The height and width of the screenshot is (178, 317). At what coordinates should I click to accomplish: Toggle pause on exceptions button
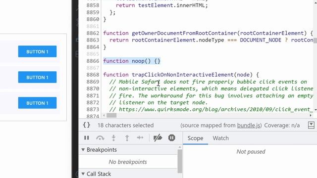[x=172, y=138]
